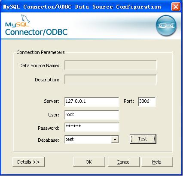Expand the Details >> section
This screenshot has height=176, width=183.
pyautogui.click(x=28, y=162)
